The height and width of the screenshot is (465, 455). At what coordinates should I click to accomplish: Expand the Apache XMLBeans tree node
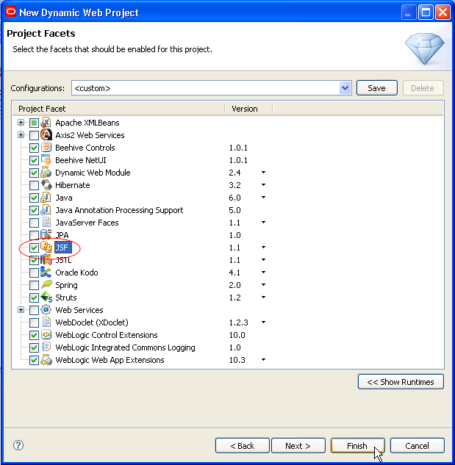[21, 122]
